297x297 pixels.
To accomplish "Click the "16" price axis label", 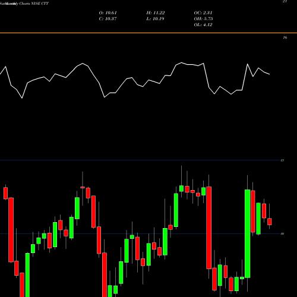I will click(285, 37).
